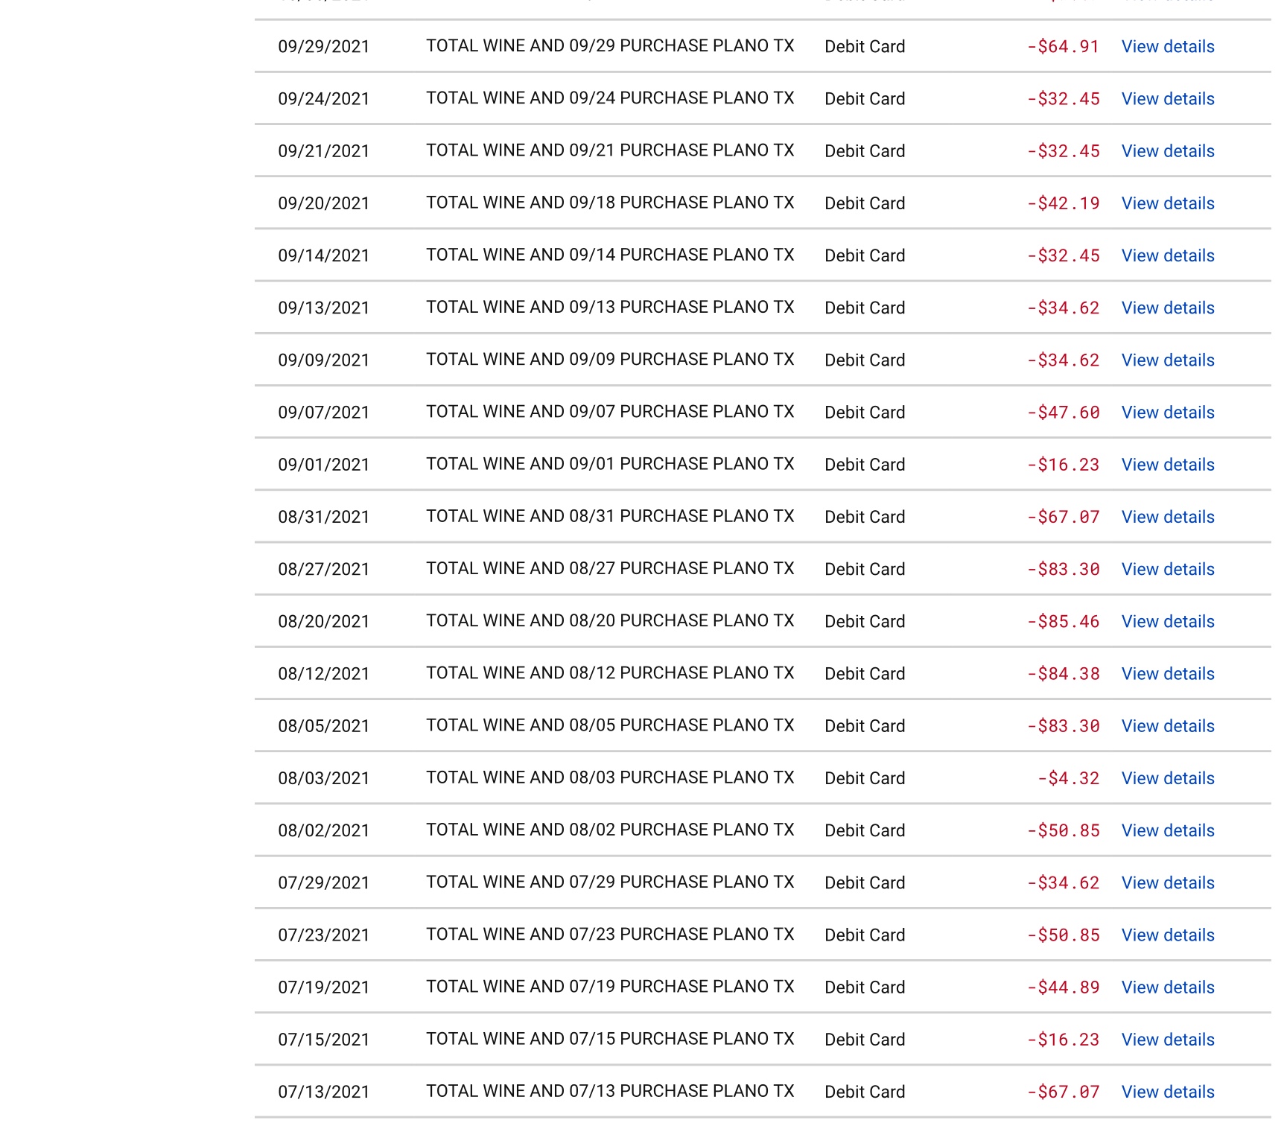Click View details for 07/23/2021 purchase
The width and height of the screenshot is (1287, 1123).
[1167, 935]
